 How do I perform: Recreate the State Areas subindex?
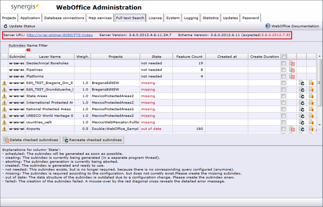302,96
